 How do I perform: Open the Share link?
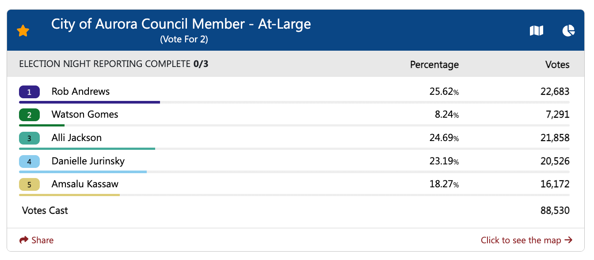tap(42, 240)
